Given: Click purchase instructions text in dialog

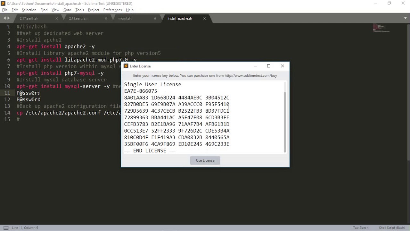Looking at the screenshot, I should [x=205, y=76].
